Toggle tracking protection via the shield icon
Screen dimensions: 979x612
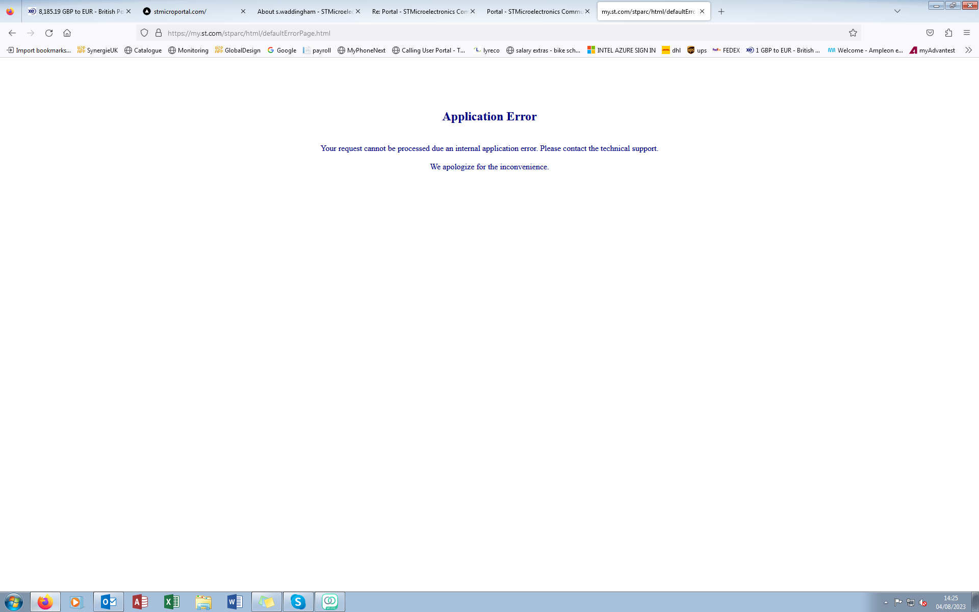tap(144, 33)
